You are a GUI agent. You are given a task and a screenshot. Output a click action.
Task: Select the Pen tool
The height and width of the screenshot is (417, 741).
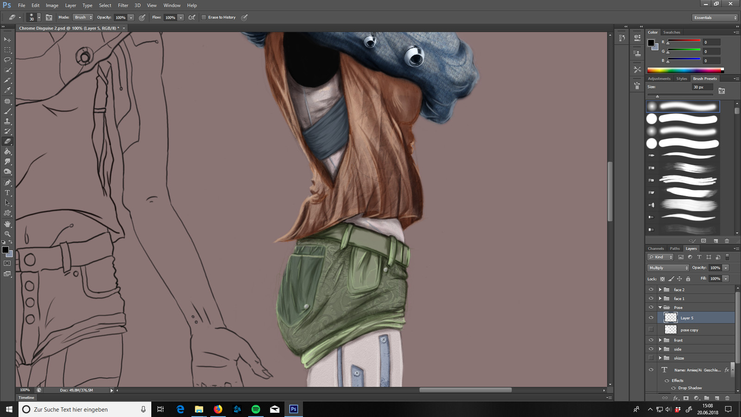point(7,183)
